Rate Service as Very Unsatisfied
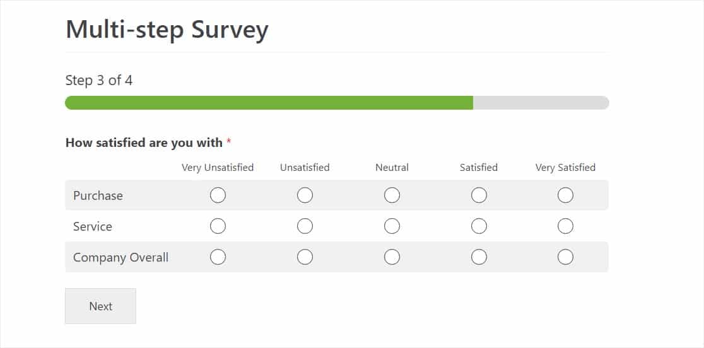 (218, 226)
